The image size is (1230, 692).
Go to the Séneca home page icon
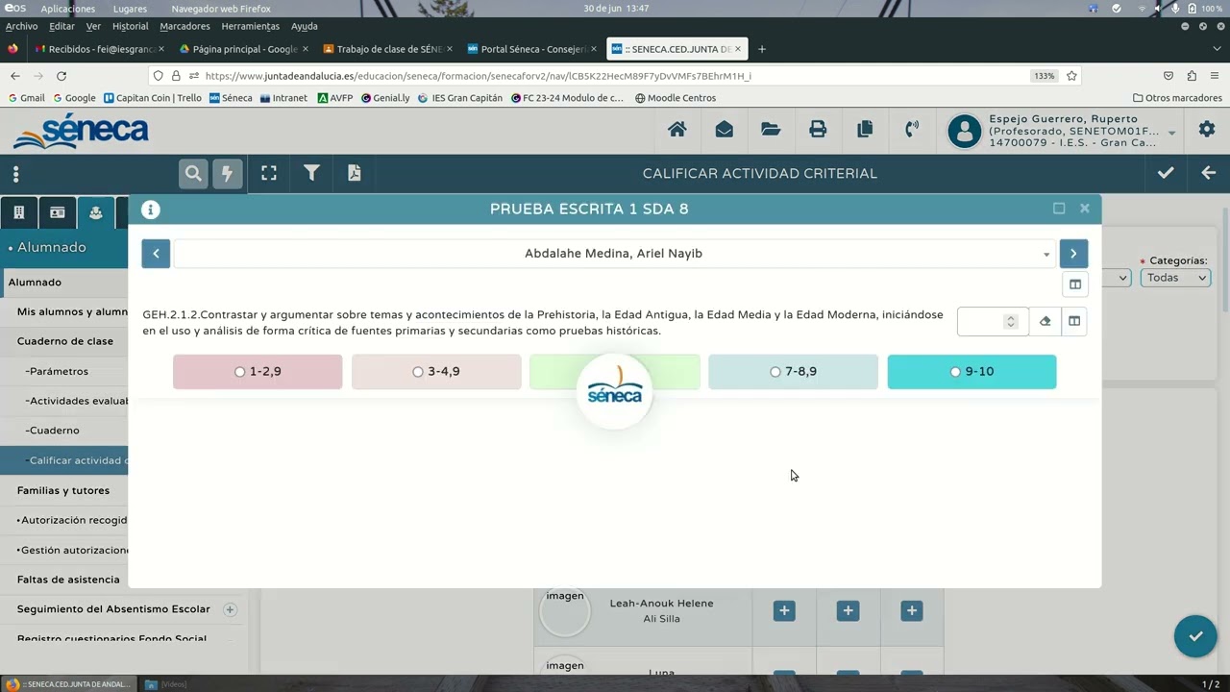point(677,130)
